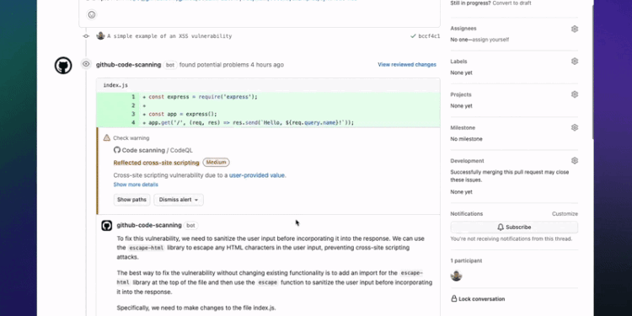The height and width of the screenshot is (316, 632).
Task: Click the eye review icon on timeline
Action: (x=86, y=64)
